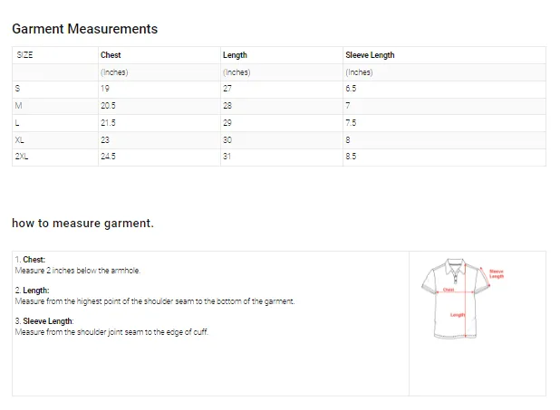Click chest value 19 for size S

click(x=105, y=89)
